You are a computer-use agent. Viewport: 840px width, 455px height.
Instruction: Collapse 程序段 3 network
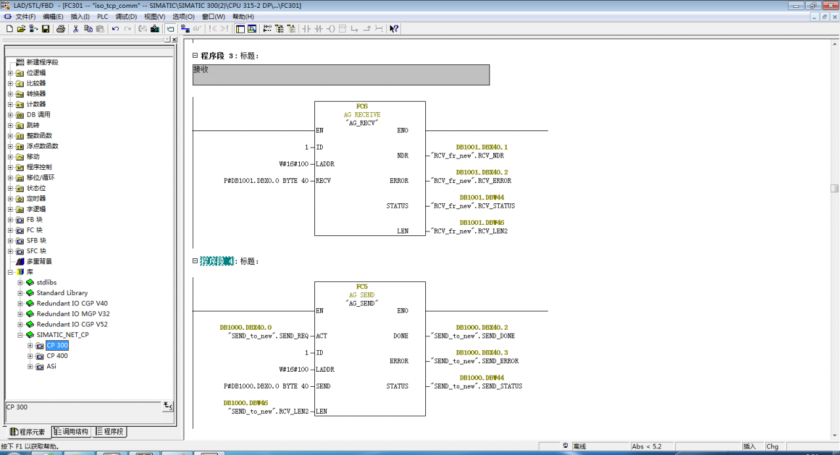coord(195,56)
